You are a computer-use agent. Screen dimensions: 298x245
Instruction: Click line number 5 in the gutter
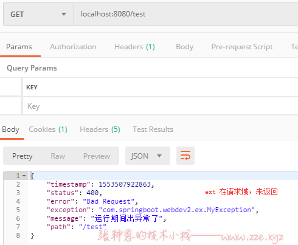tap(18, 210)
